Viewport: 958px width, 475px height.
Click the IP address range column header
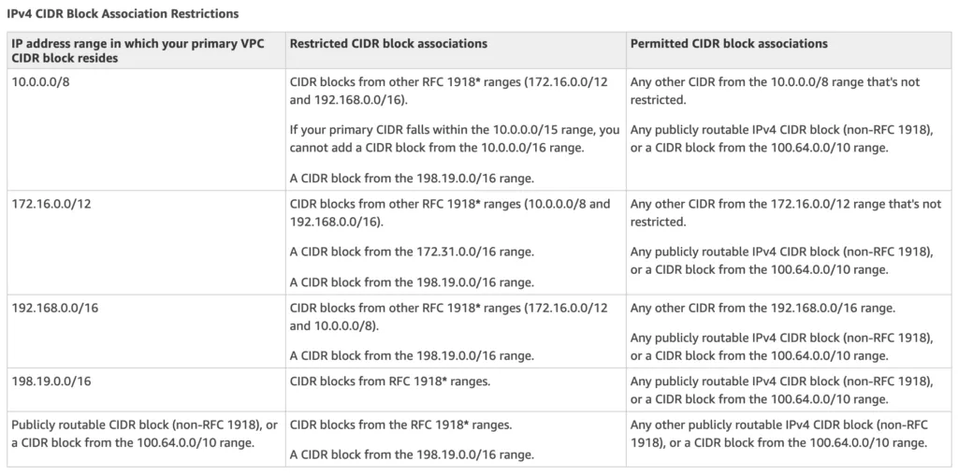147,50
